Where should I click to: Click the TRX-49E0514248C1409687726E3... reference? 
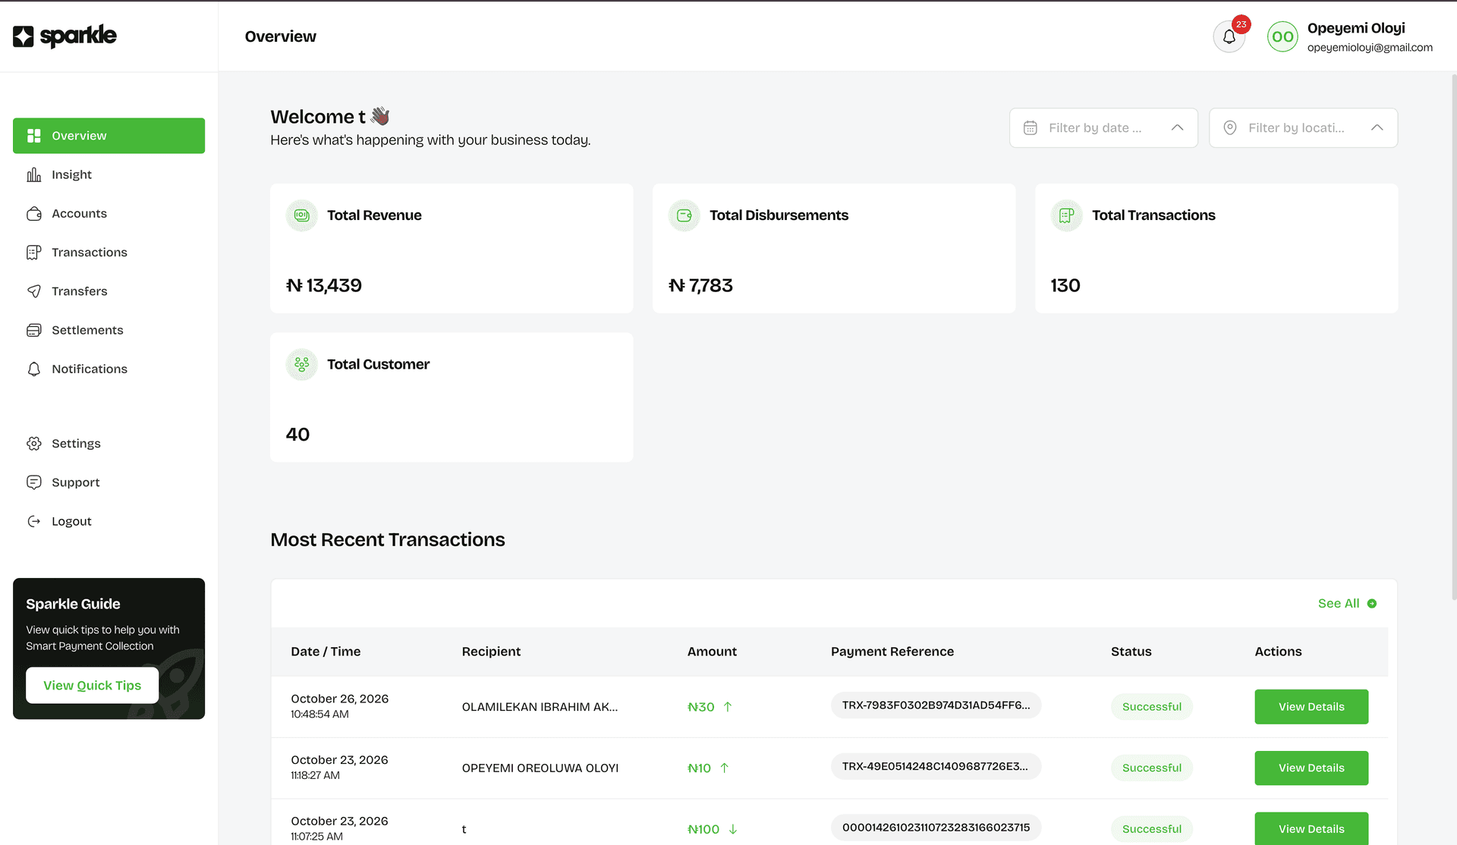click(936, 767)
